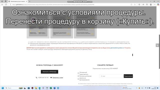160x90 pixels.
Task: View site information lock icon
Action: [x=10, y=4]
